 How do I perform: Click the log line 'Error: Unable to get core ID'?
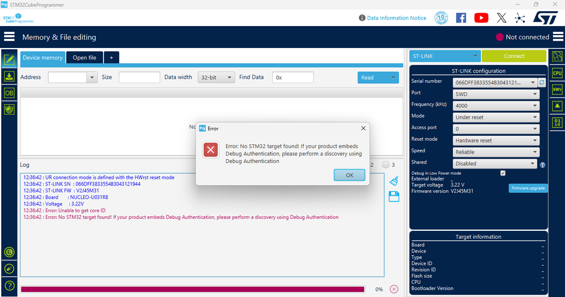click(x=65, y=210)
